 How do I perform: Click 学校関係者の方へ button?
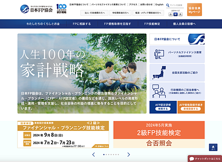pos(120,13)
